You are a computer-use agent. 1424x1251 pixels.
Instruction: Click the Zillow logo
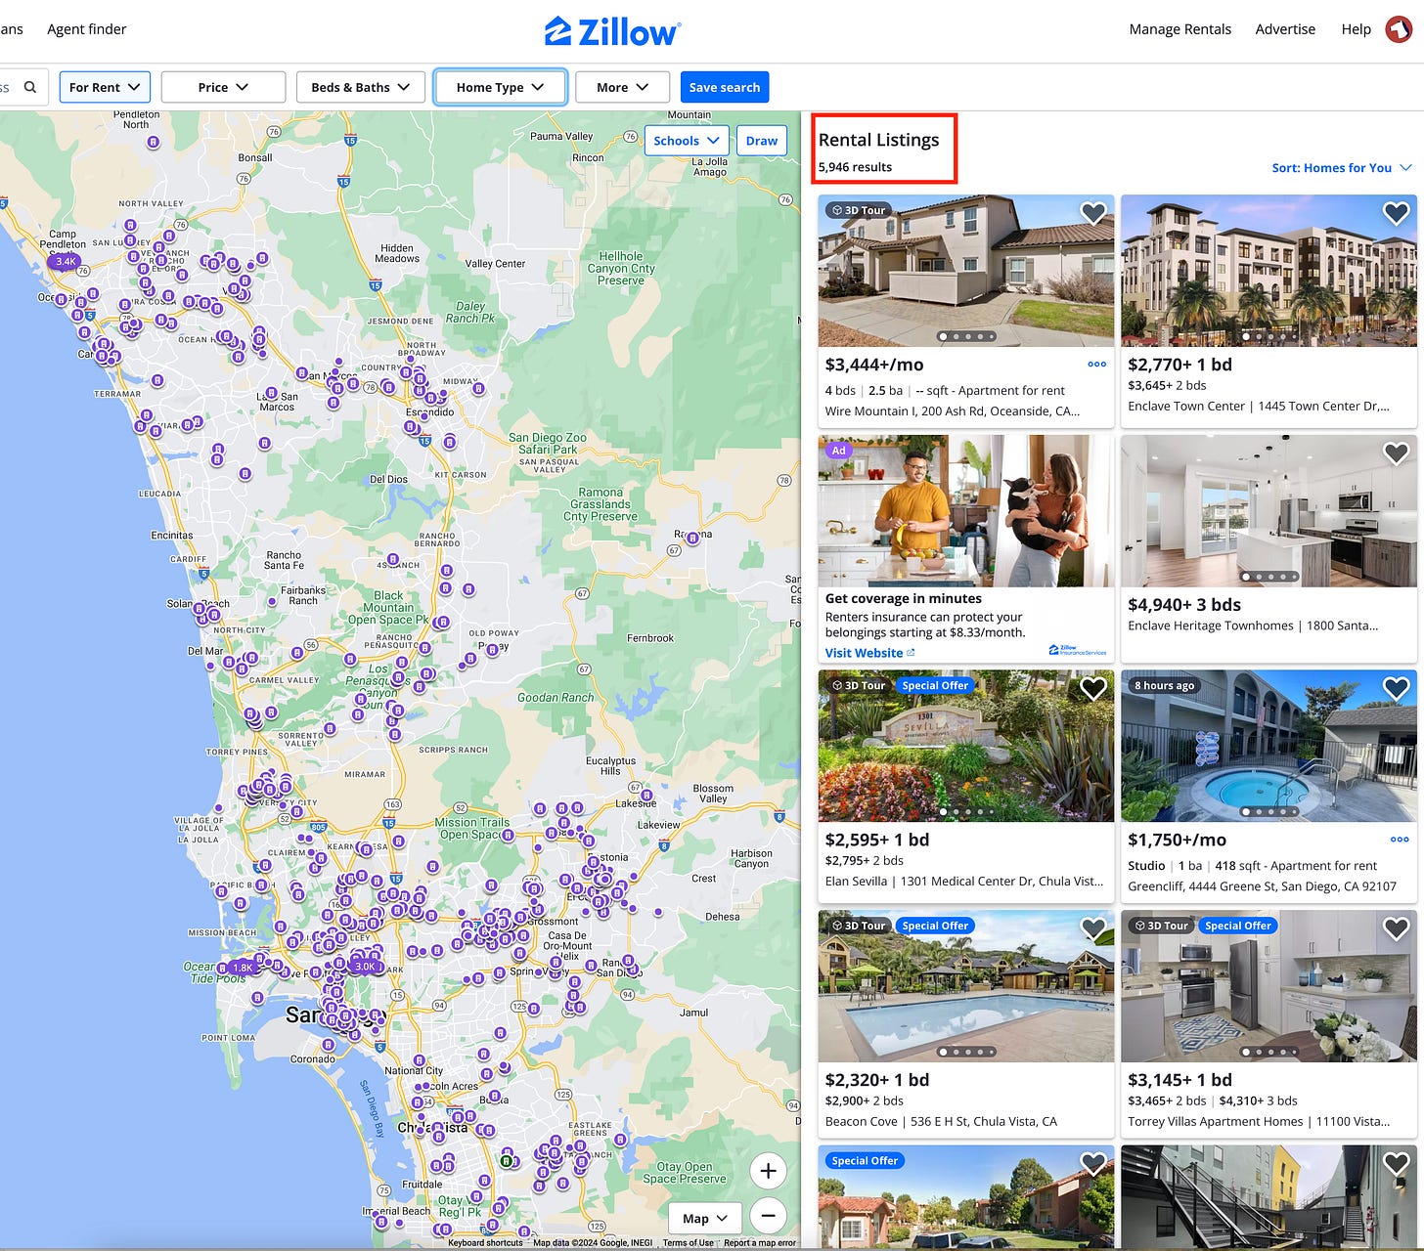tap(612, 31)
